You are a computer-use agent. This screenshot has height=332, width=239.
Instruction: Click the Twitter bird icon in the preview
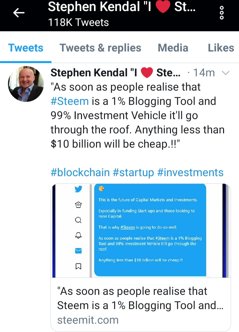(78, 189)
